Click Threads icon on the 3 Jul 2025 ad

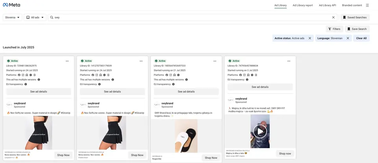[256, 75]
